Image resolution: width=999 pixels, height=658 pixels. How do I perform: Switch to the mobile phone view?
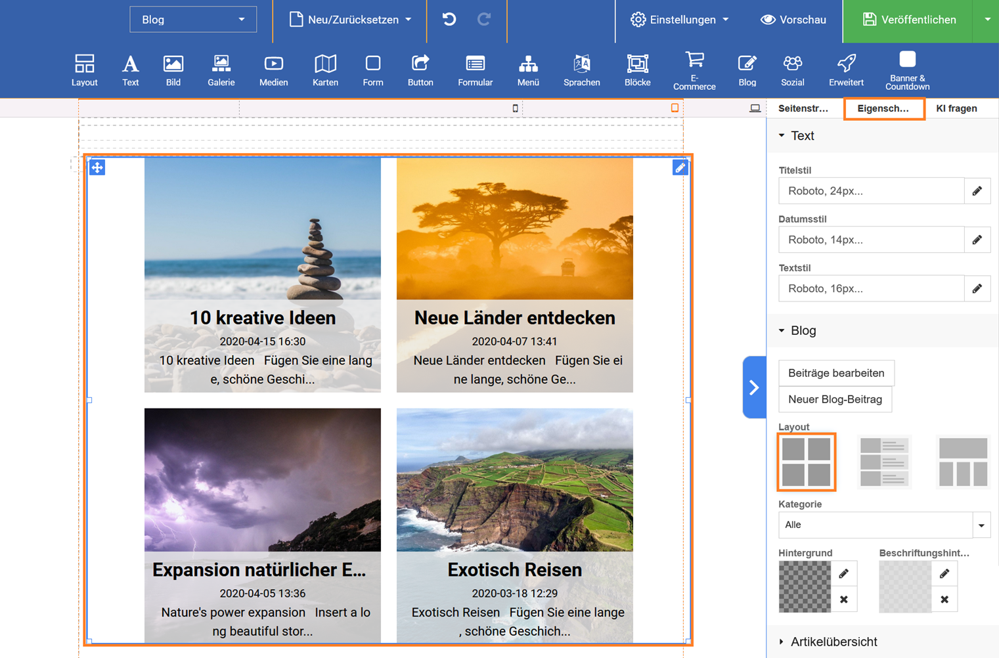(515, 108)
